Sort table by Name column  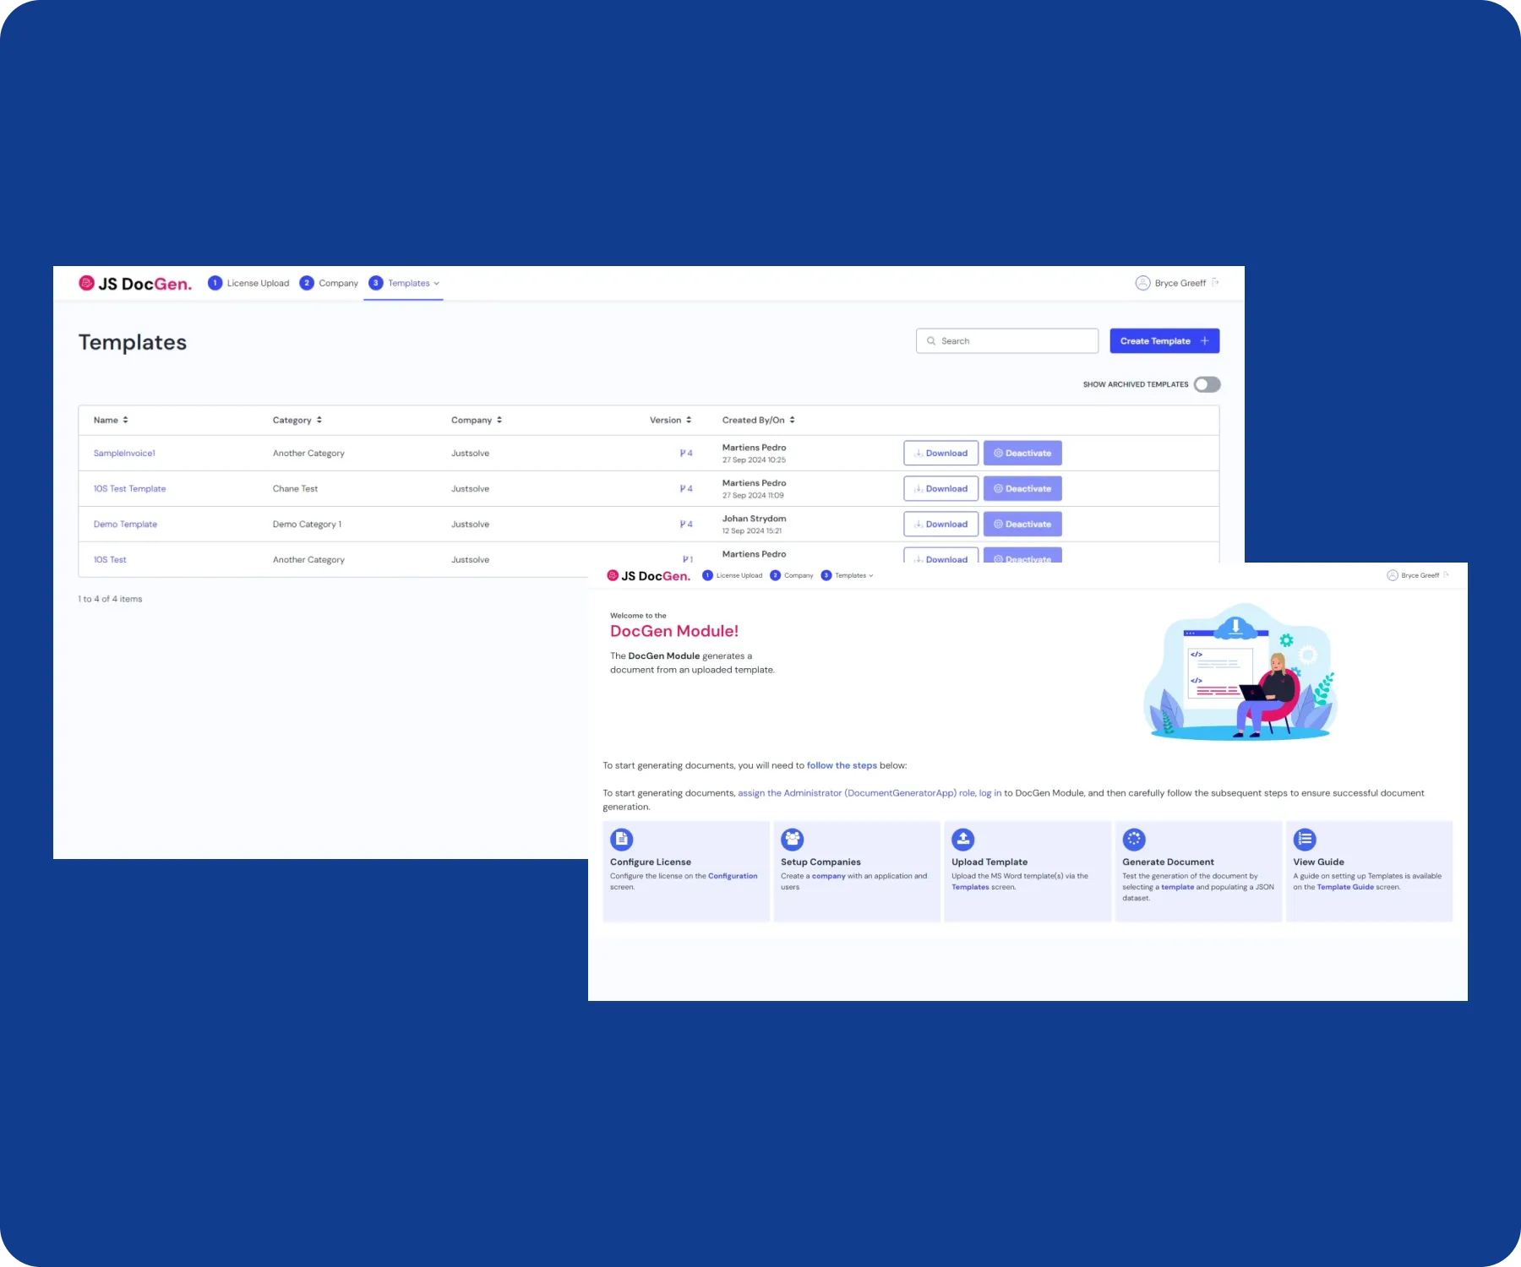[111, 420]
